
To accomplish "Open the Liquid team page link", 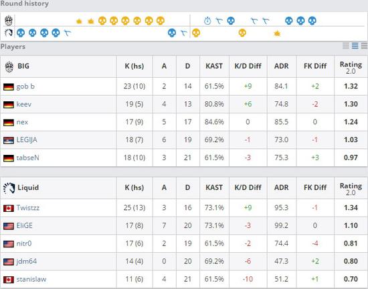I will point(28,188).
